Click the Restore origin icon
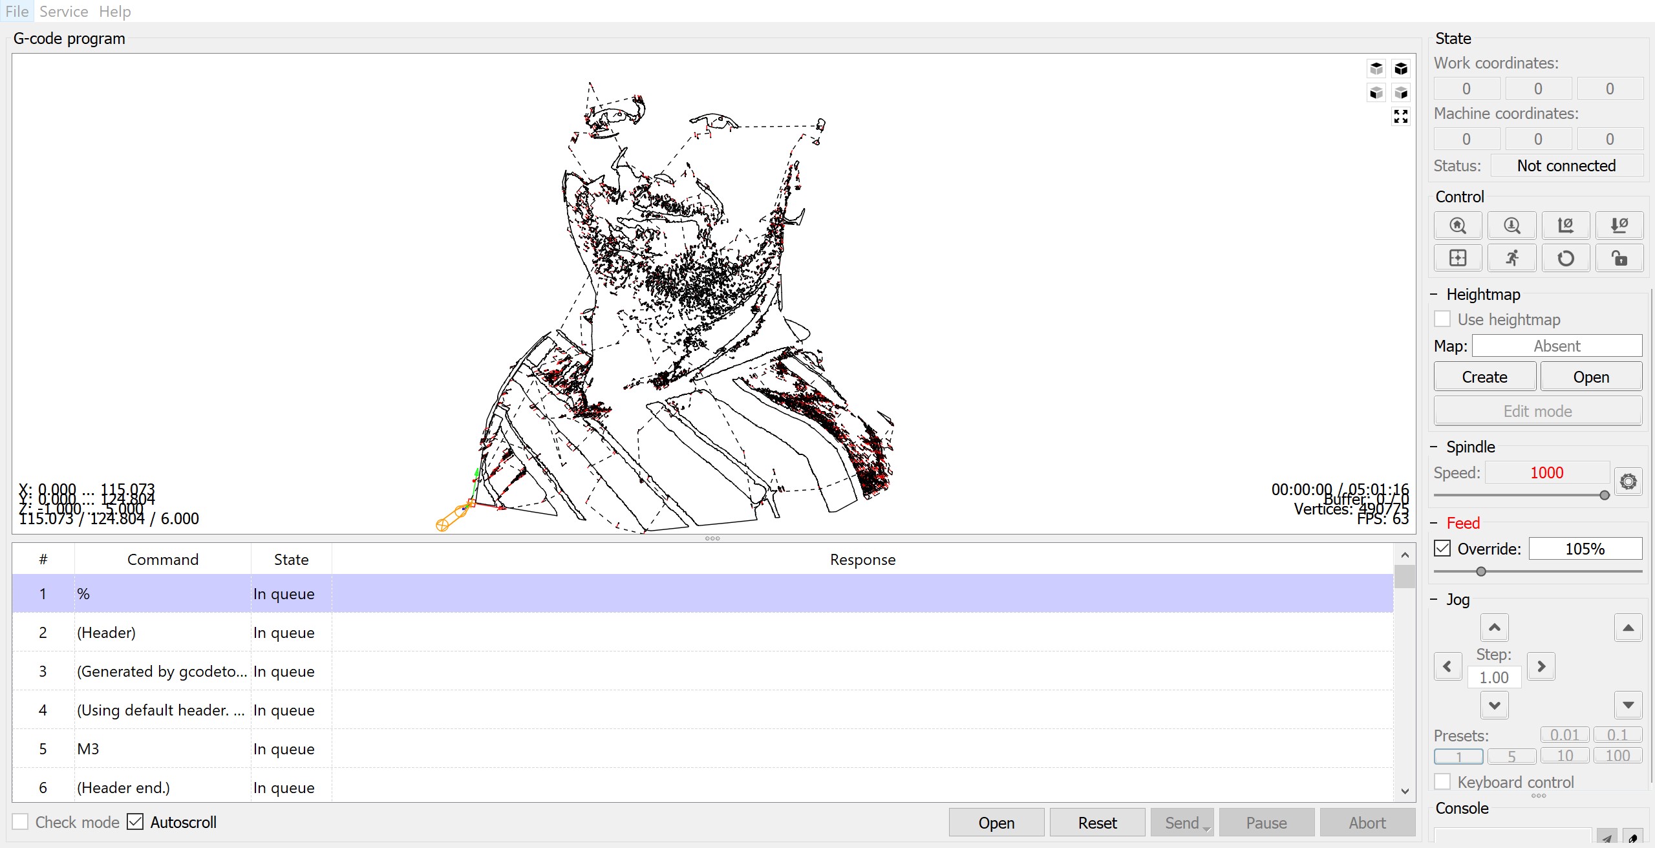Image resolution: width=1655 pixels, height=848 pixels. tap(1458, 258)
